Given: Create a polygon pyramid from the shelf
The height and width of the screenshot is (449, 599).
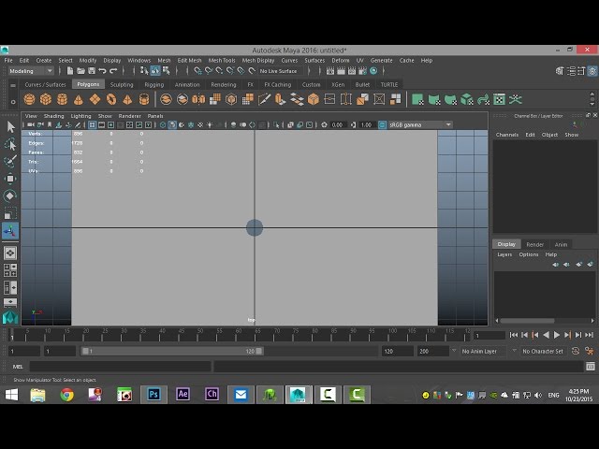Looking at the screenshot, I should tap(127, 100).
